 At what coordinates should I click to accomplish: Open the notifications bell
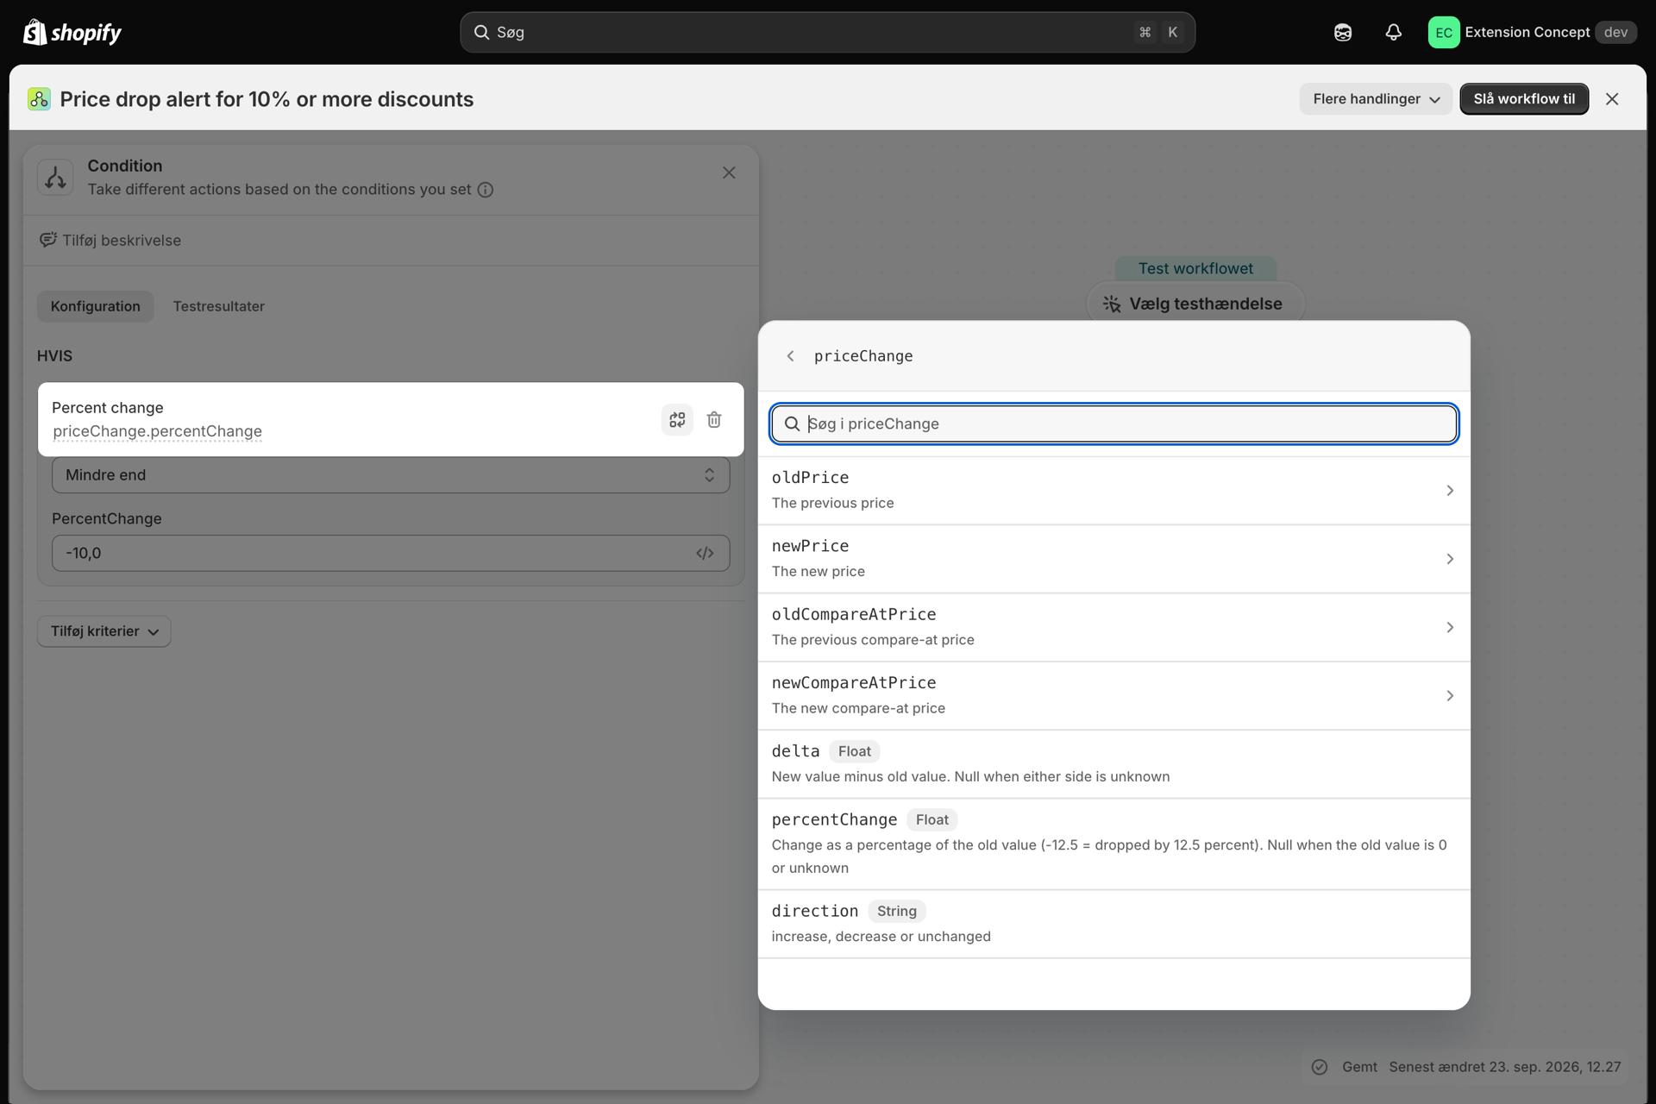(1393, 32)
